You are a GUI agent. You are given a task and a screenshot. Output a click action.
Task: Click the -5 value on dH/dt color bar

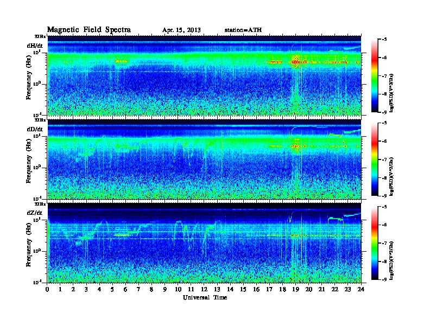(384, 40)
